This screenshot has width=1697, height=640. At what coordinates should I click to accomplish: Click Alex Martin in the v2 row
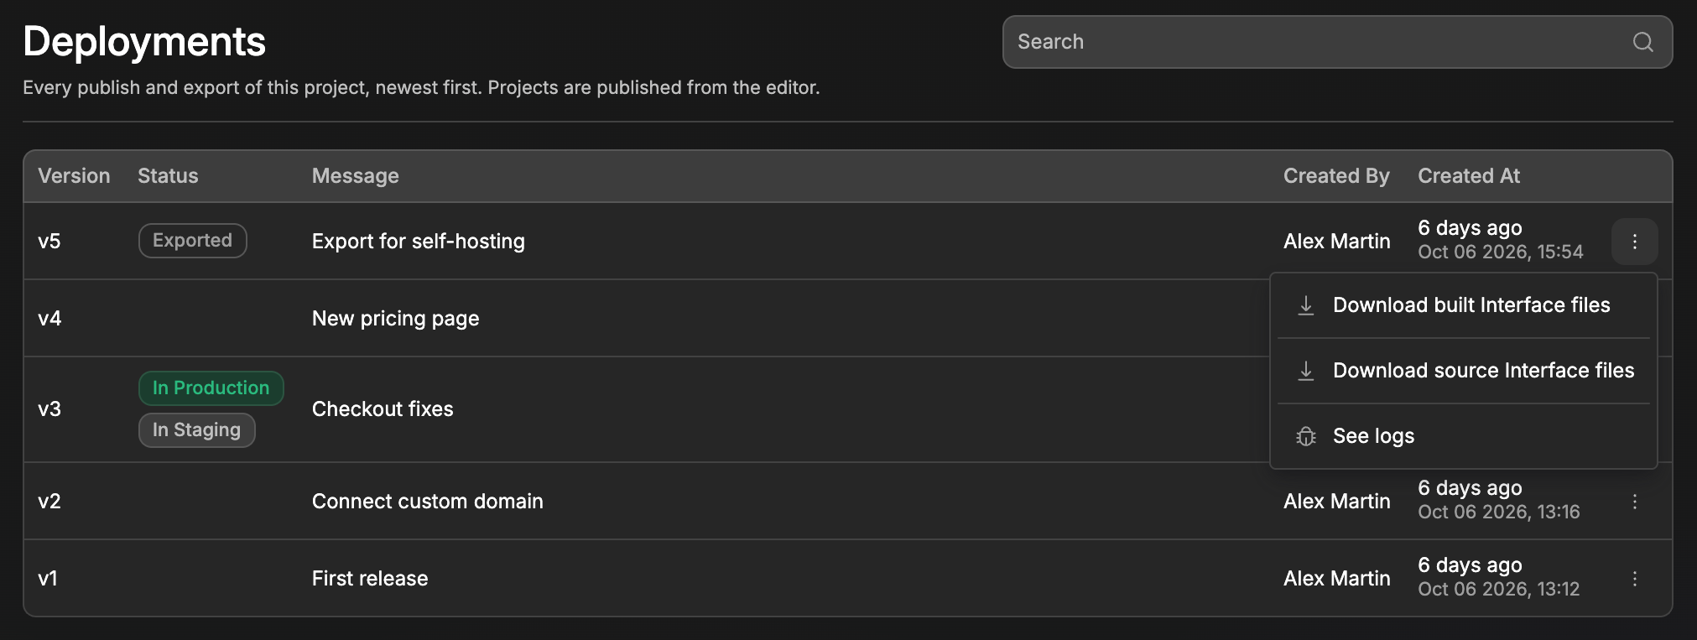pyautogui.click(x=1337, y=502)
